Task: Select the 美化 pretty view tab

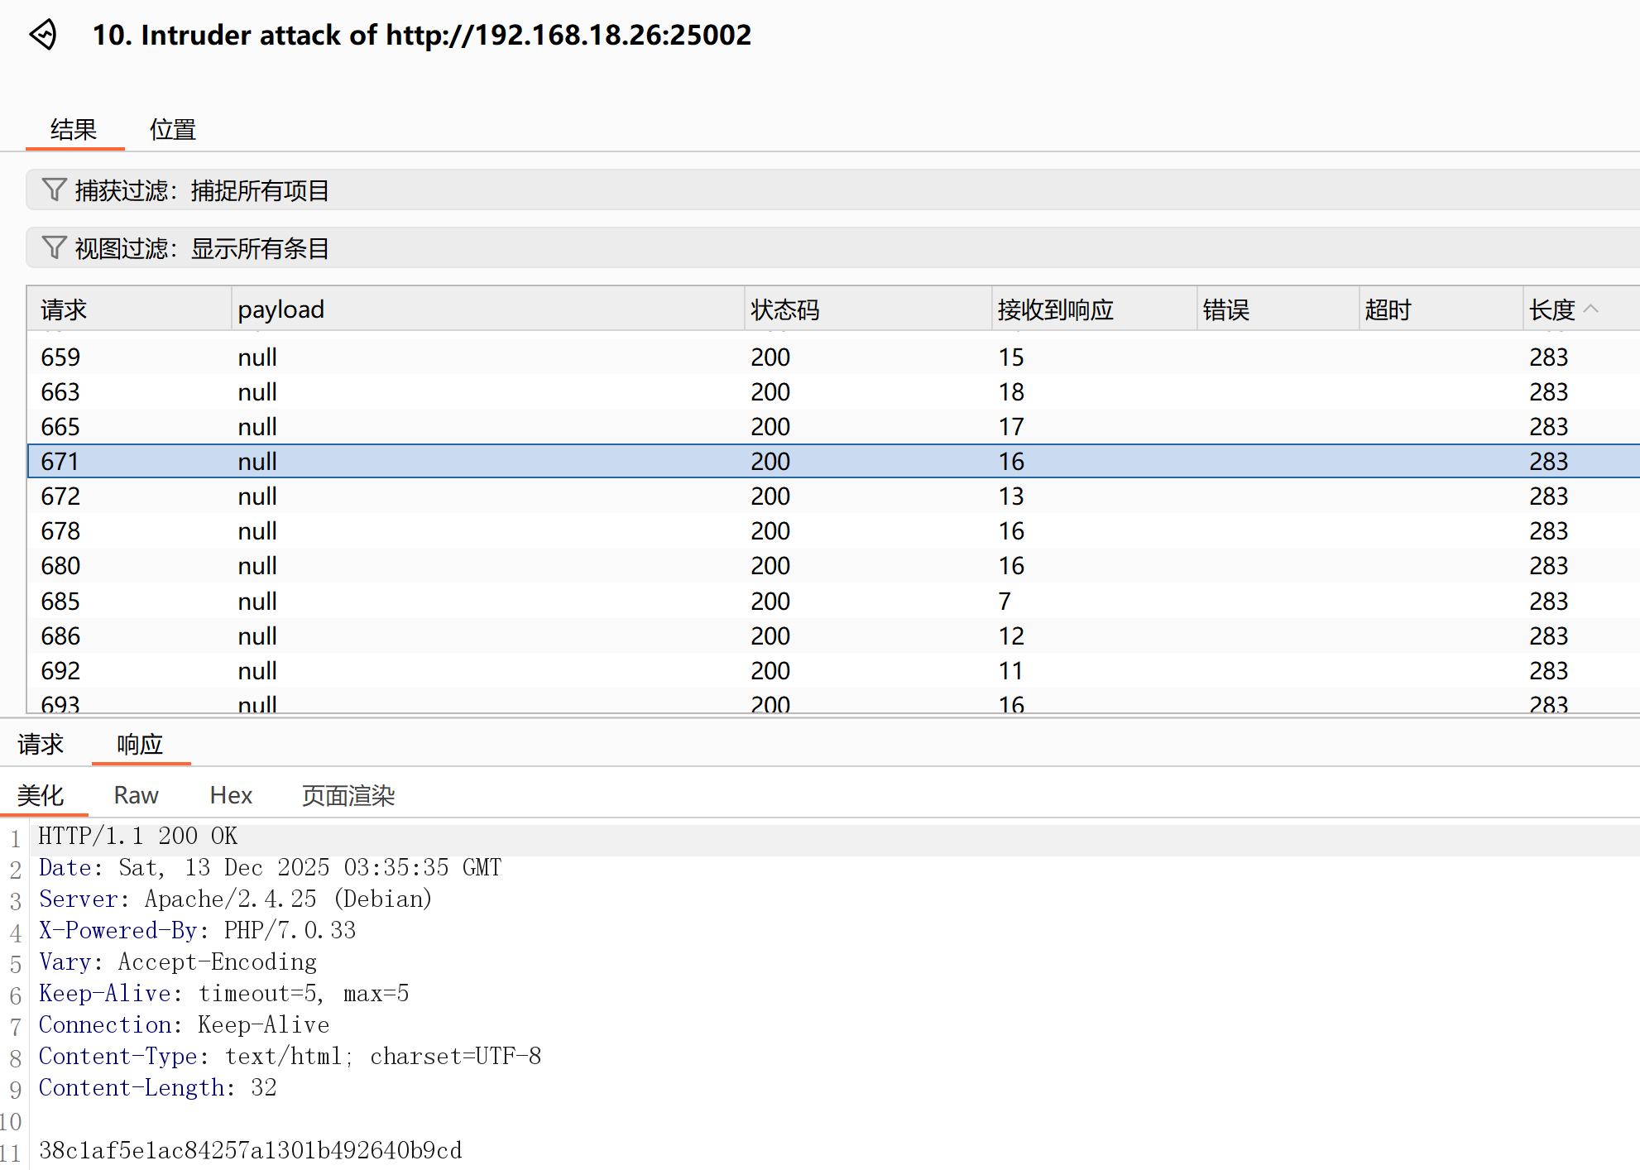Action: coord(41,795)
